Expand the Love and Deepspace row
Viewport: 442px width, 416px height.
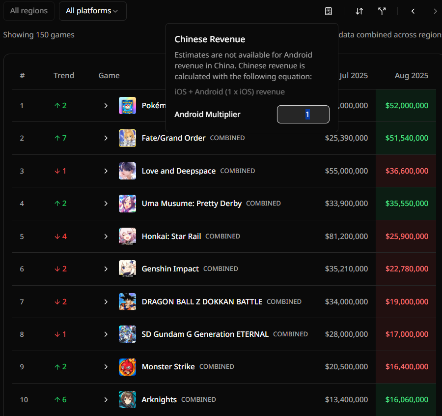pyautogui.click(x=106, y=171)
